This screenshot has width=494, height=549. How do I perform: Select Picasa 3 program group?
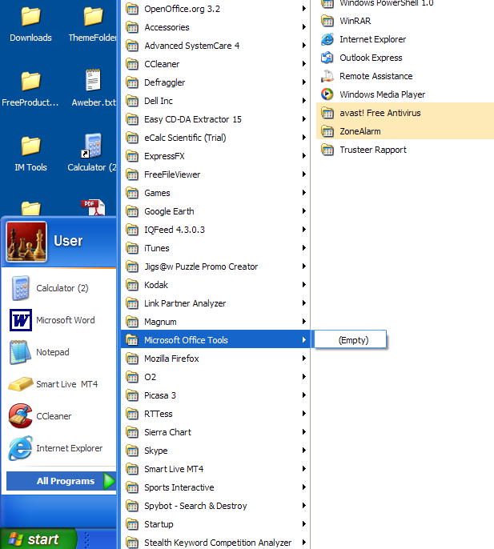[215, 395]
